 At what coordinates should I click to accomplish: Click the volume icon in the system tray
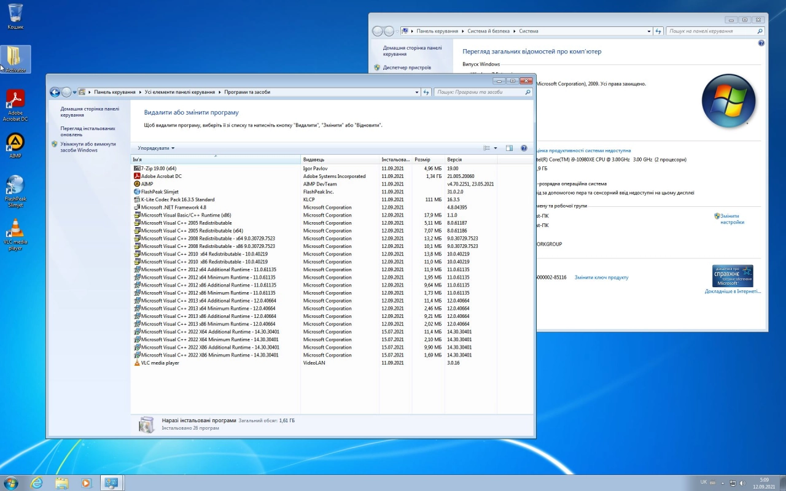743,483
